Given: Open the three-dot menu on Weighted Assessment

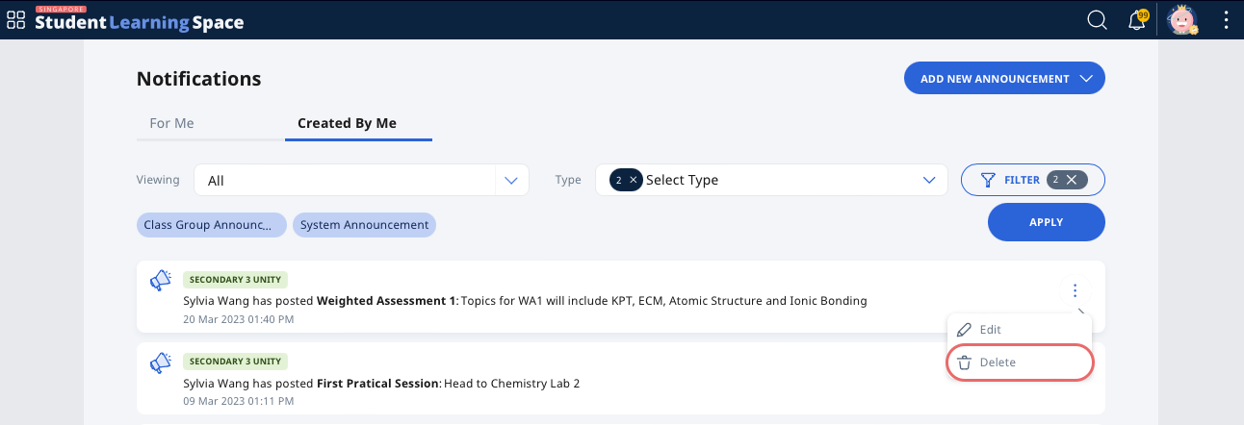Looking at the screenshot, I should (x=1075, y=290).
